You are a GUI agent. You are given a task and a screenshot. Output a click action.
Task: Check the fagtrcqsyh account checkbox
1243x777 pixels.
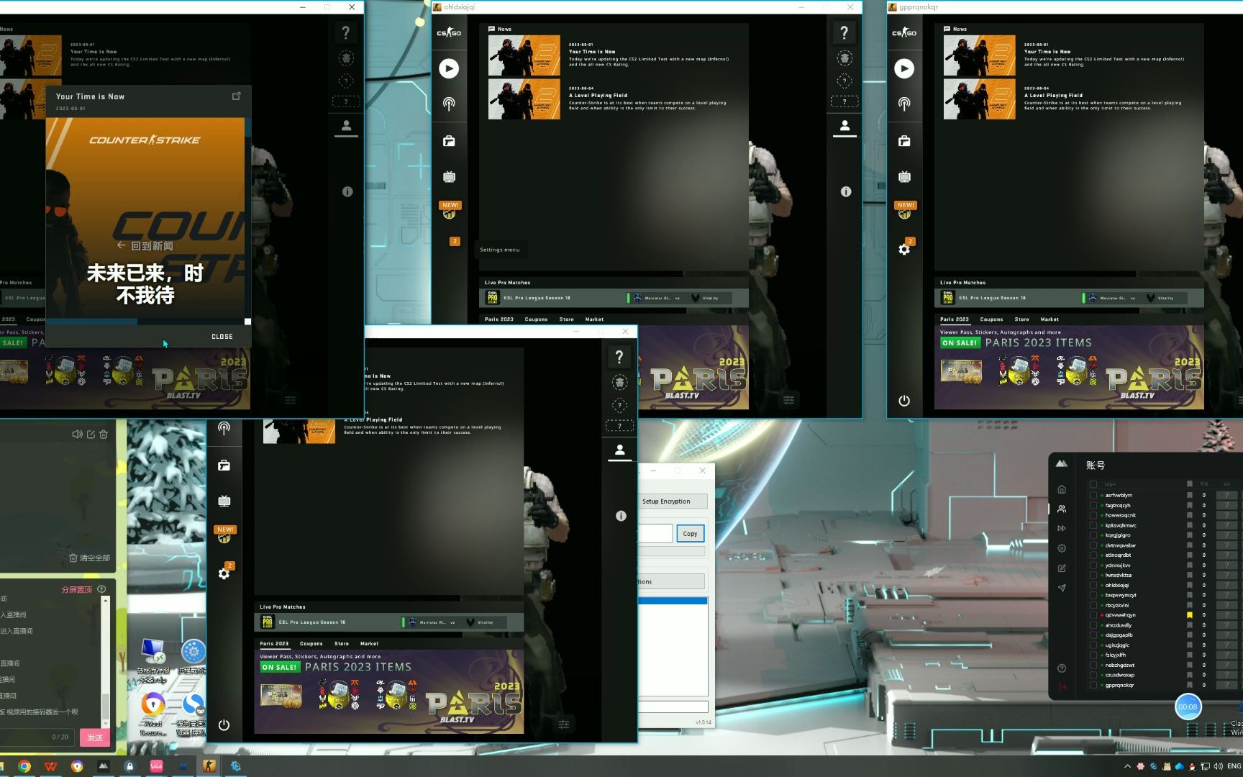[x=1093, y=505]
